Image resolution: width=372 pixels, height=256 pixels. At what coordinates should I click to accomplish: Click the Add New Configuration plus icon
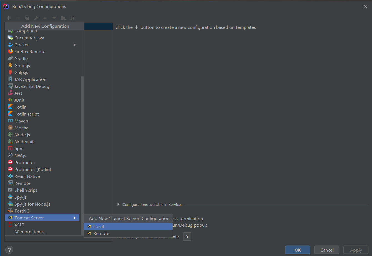click(9, 18)
